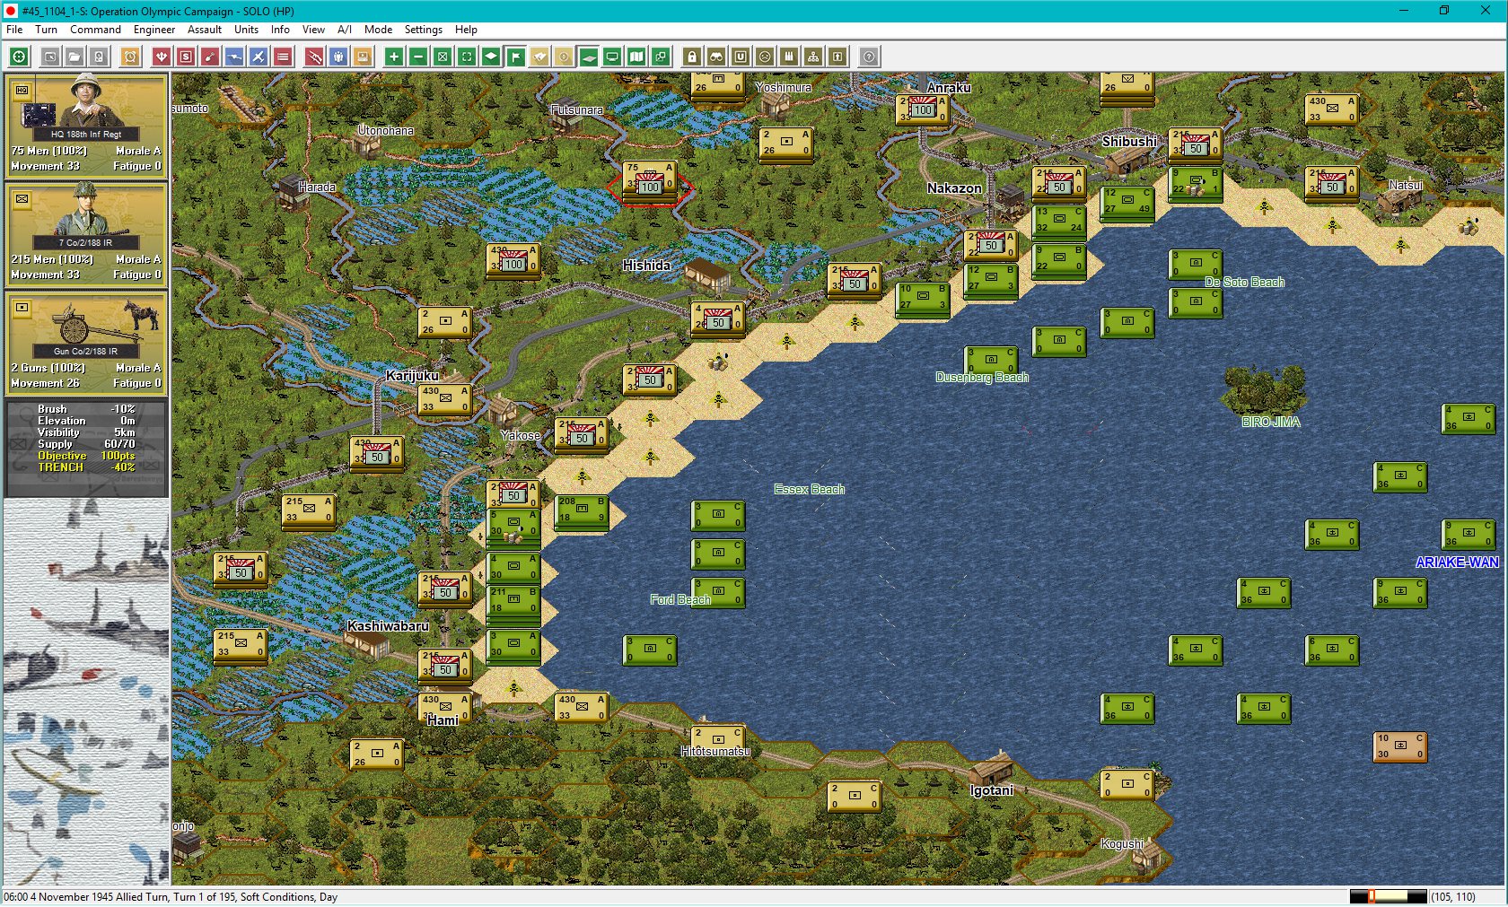Select the red-outlined unit stack hex
This screenshot has height=907, width=1508.
[x=650, y=183]
